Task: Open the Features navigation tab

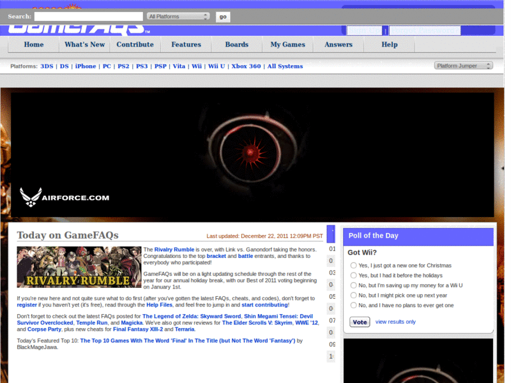Action: coord(186,45)
